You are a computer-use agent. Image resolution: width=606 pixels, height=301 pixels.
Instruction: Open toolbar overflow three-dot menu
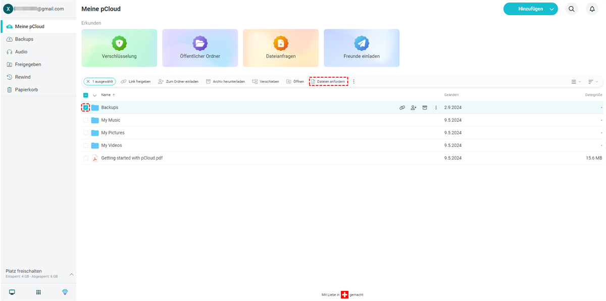[x=353, y=81]
